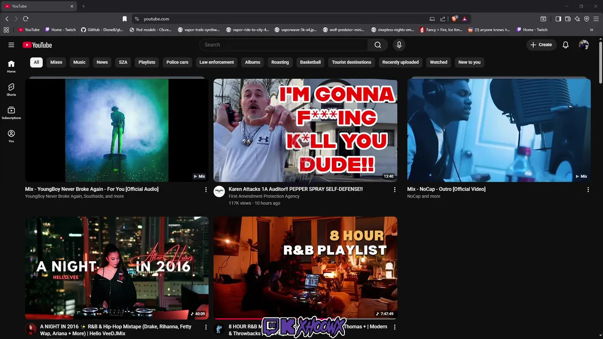
Task: Open the search tabs icon in the toolbar
Action: pyautogui.click(x=543, y=19)
